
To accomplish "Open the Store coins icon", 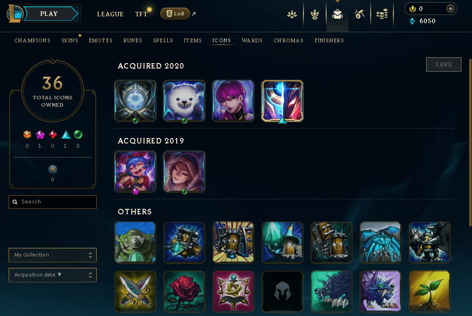I will [x=382, y=14].
